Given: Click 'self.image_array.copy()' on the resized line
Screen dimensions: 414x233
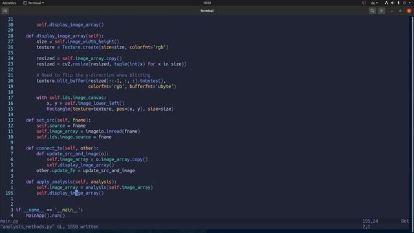Looking at the screenshot, I should point(92,58).
